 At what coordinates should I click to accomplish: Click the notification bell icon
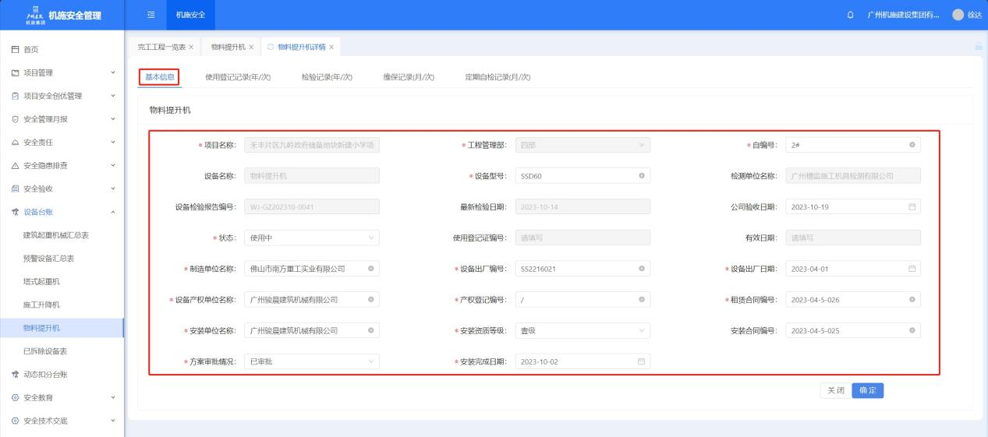point(850,16)
